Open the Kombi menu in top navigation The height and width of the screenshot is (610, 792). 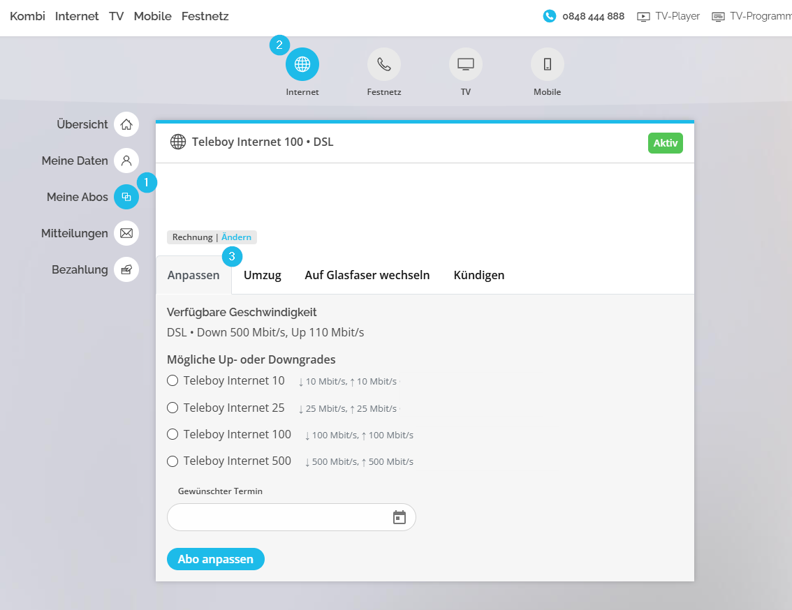(27, 16)
